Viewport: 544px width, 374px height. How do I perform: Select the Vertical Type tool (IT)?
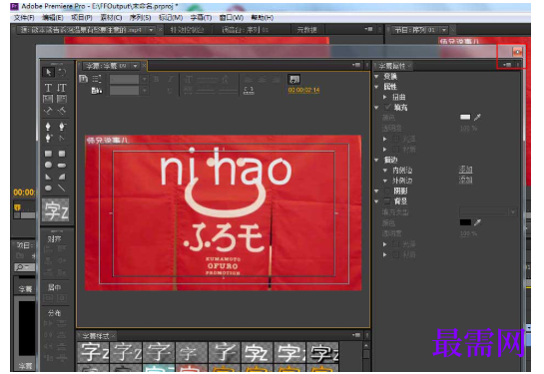(x=62, y=88)
